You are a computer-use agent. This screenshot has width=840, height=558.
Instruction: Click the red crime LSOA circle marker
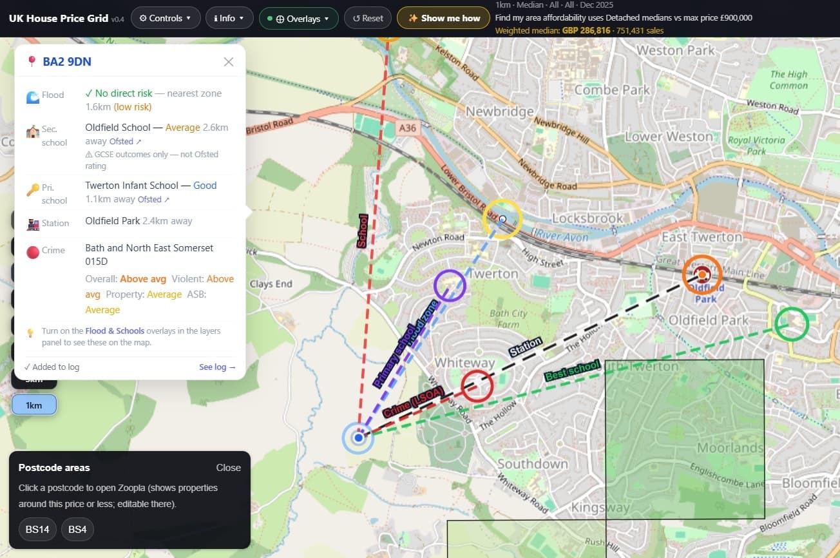point(477,386)
